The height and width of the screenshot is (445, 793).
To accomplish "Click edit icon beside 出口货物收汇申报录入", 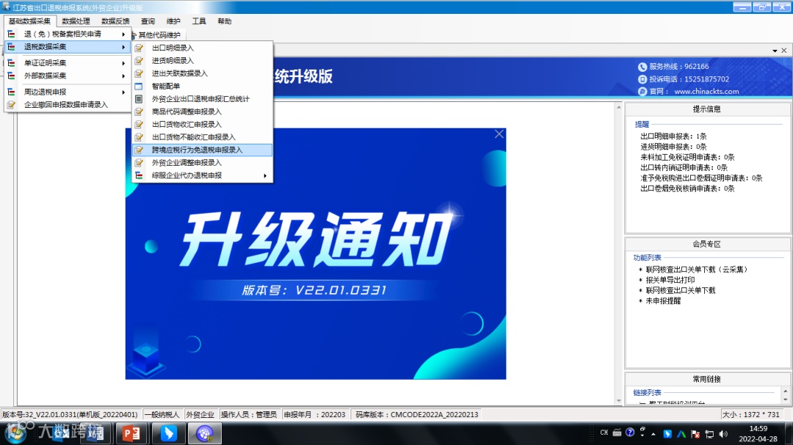I will 139,124.
